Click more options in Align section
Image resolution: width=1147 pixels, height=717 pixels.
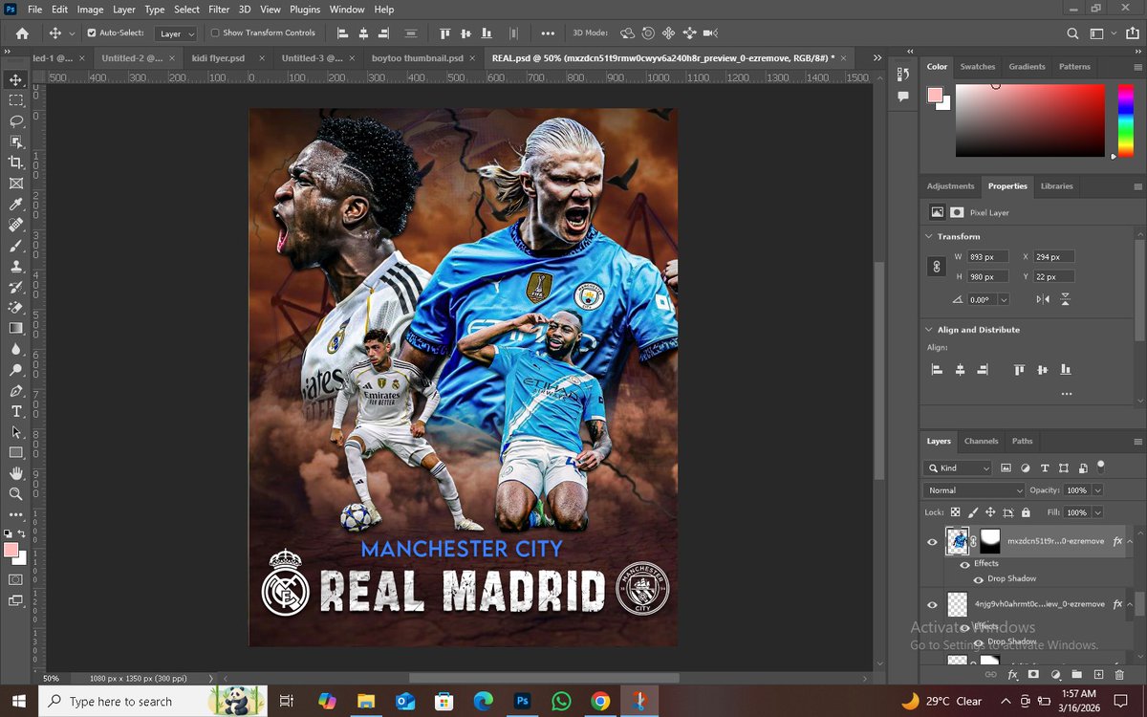tap(1067, 394)
